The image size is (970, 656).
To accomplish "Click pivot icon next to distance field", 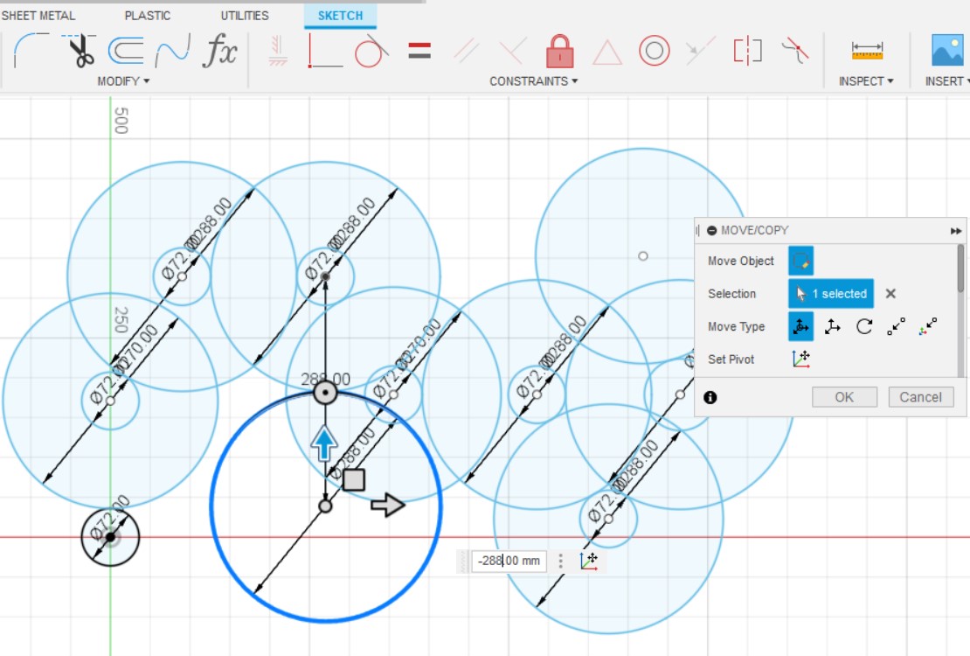I will pos(589,561).
